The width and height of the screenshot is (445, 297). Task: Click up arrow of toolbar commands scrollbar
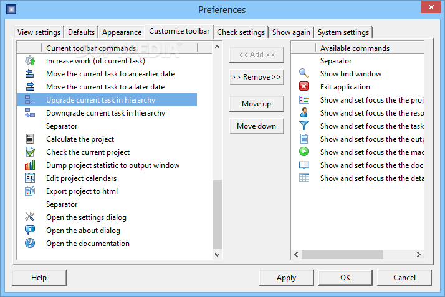click(217, 47)
